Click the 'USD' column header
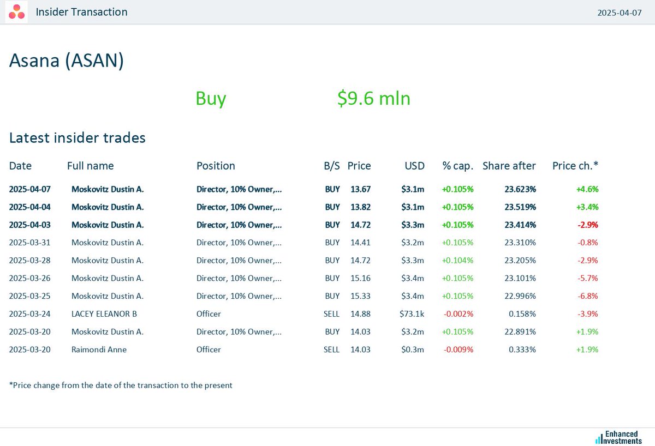The width and height of the screenshot is (655, 446). [414, 166]
